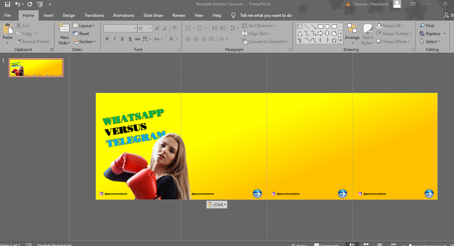Viewport: 454px width, 246px height.
Task: Select the Text Box shape in the gallery
Action: 300,26
